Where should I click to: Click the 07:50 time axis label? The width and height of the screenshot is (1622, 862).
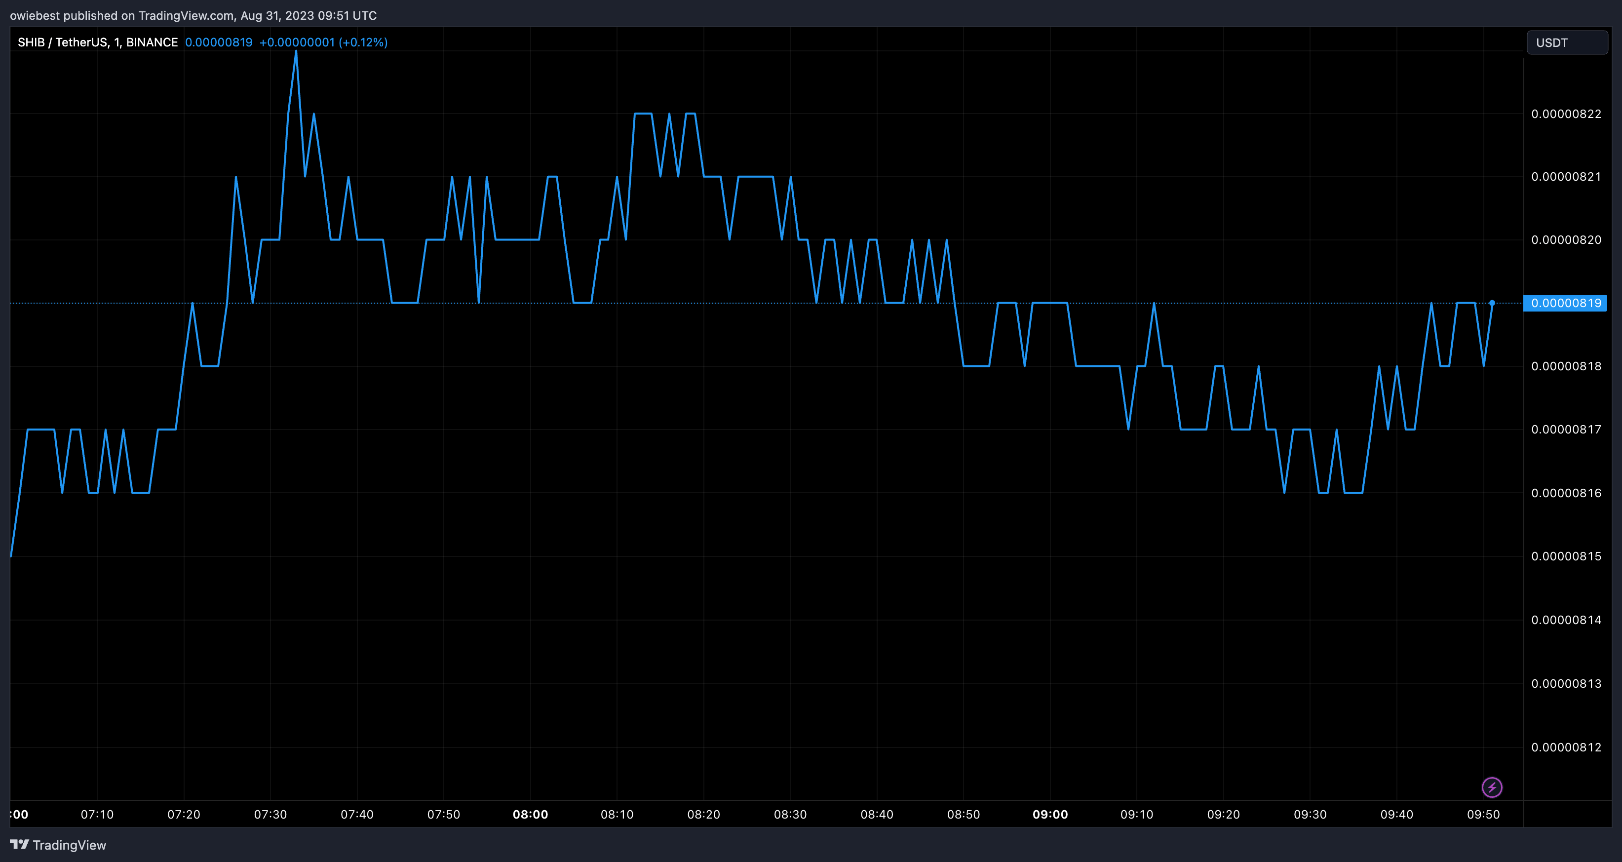point(444,814)
